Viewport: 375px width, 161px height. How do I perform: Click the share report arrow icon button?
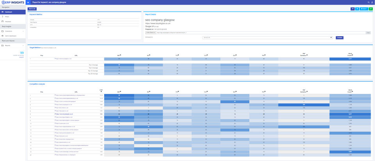coord(352,9)
